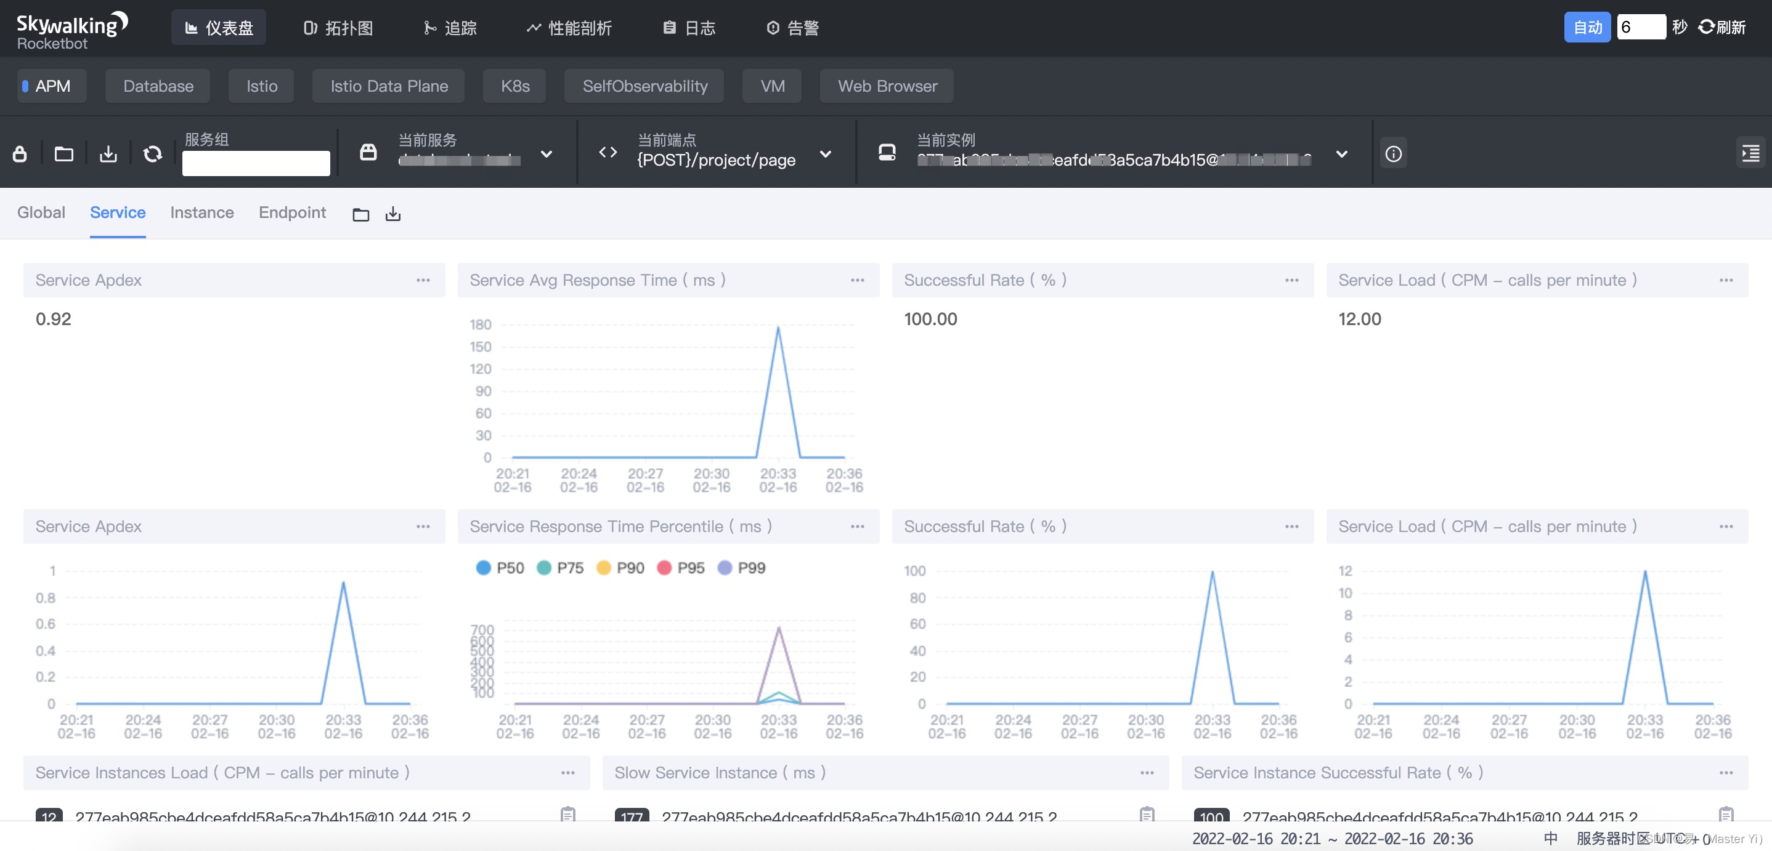The image size is (1772, 851).
Task: Open the 追踪 trace menu
Action: [x=450, y=28]
